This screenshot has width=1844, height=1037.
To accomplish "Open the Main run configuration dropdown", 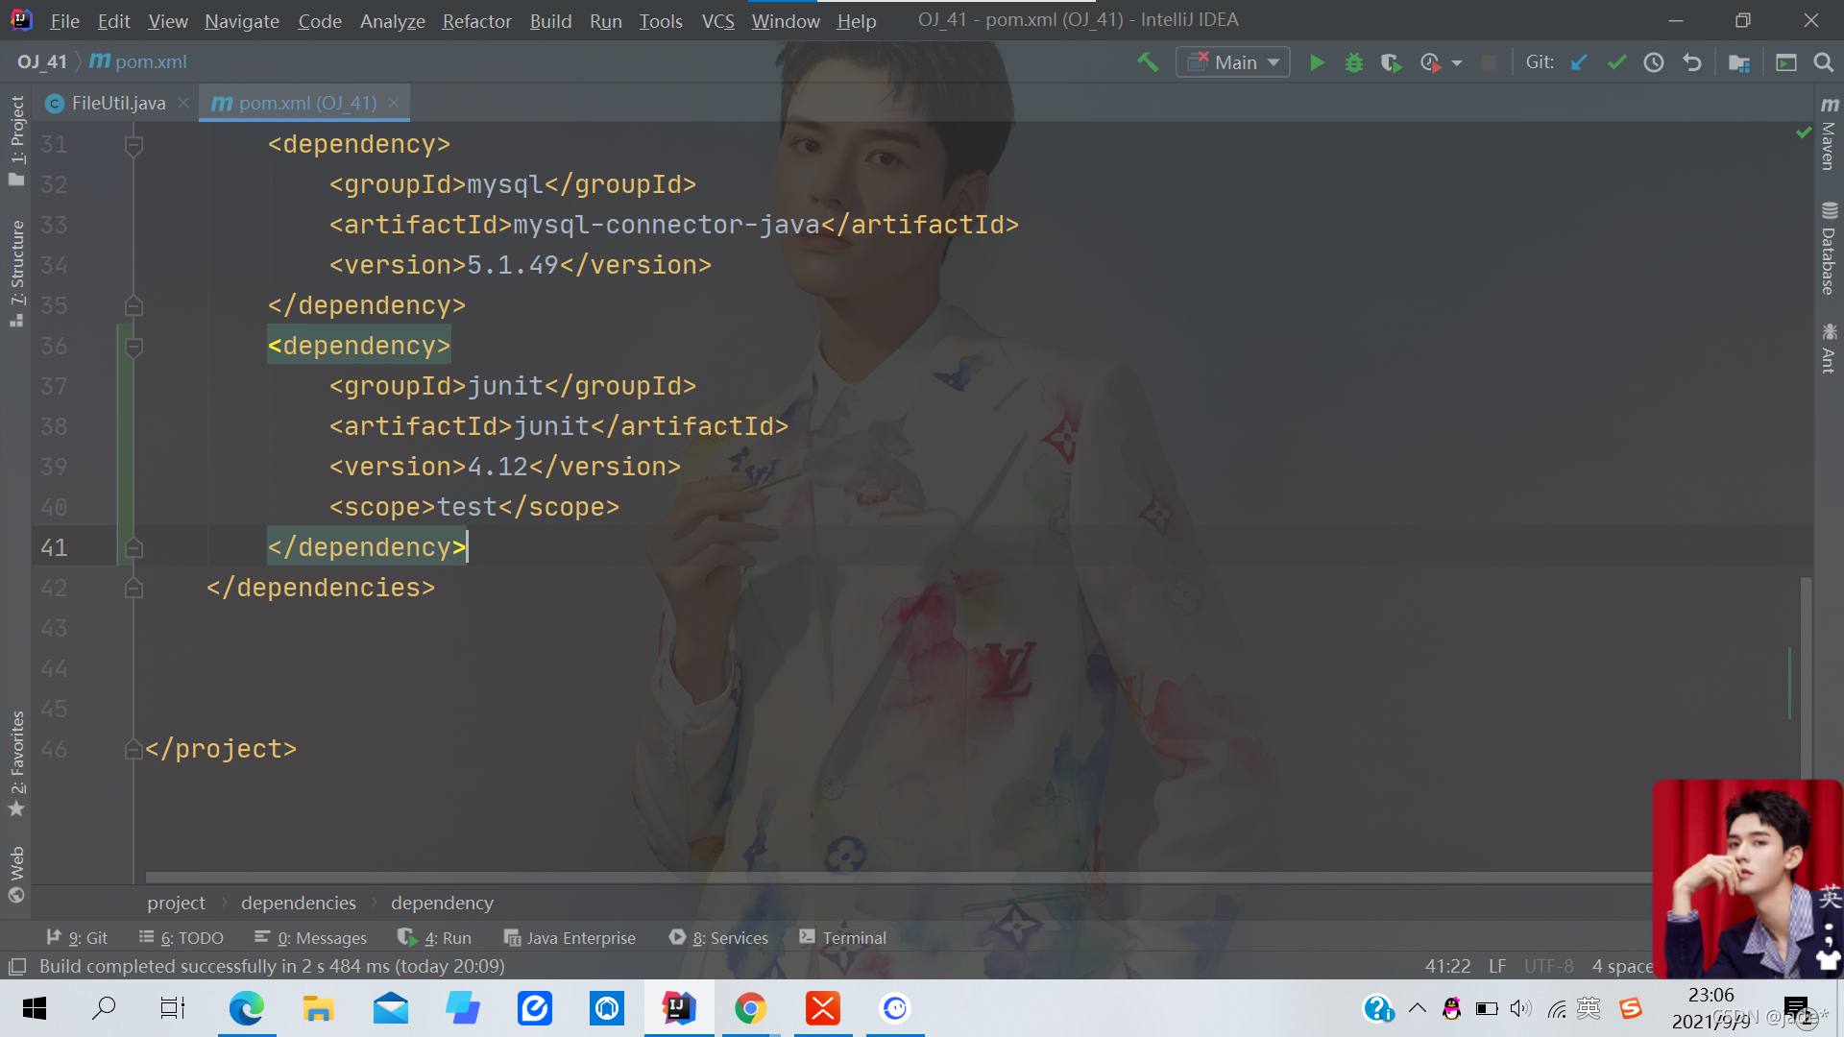I will [1233, 62].
